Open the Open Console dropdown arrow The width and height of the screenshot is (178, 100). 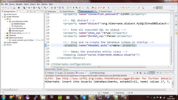(168, 73)
